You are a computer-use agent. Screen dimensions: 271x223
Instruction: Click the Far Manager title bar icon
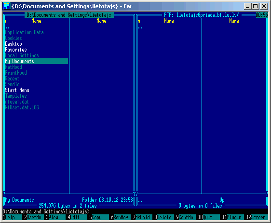[x=7, y=6]
